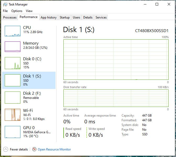Click the 100 KB/s scale label

163,87
